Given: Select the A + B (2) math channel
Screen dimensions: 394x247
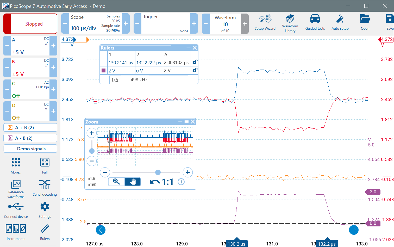Looking at the screenshot, I should pyautogui.click(x=30, y=127).
